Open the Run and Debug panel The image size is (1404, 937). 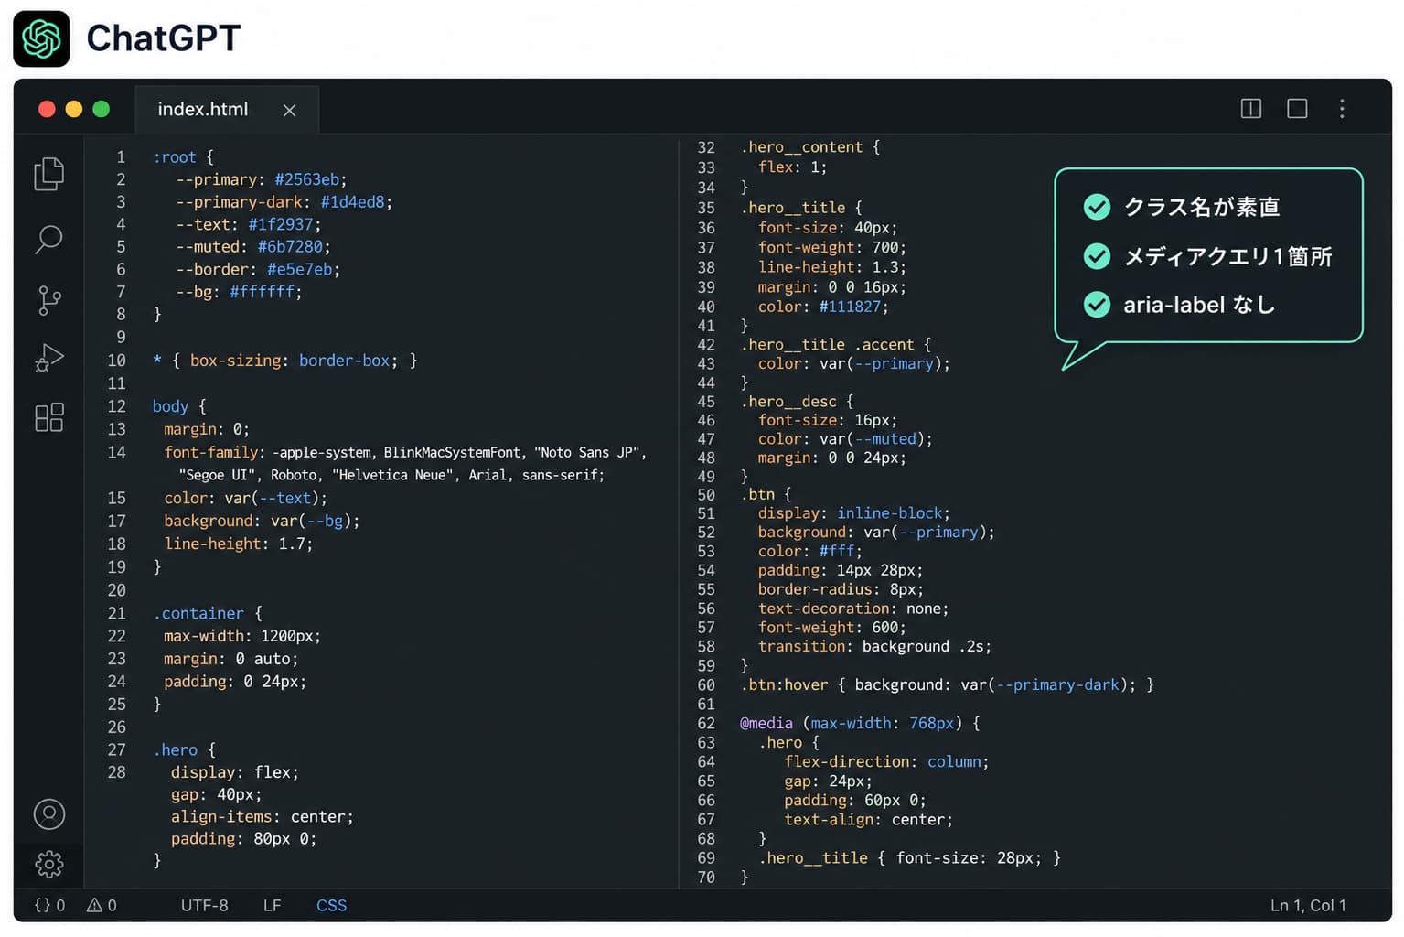[x=48, y=358]
